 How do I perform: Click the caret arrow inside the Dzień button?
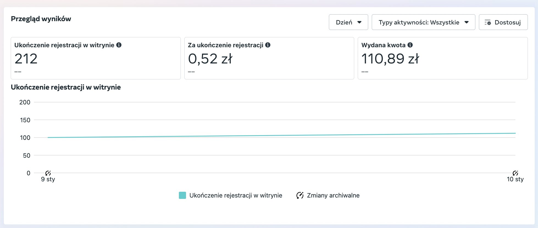[x=359, y=22]
